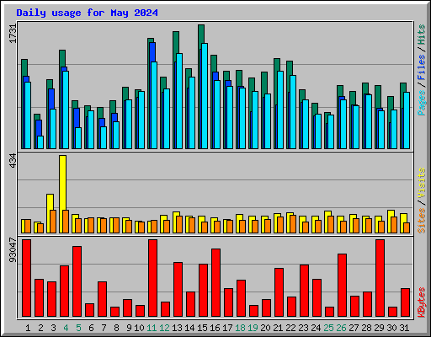Click the KBytes legend label

coord(421,302)
